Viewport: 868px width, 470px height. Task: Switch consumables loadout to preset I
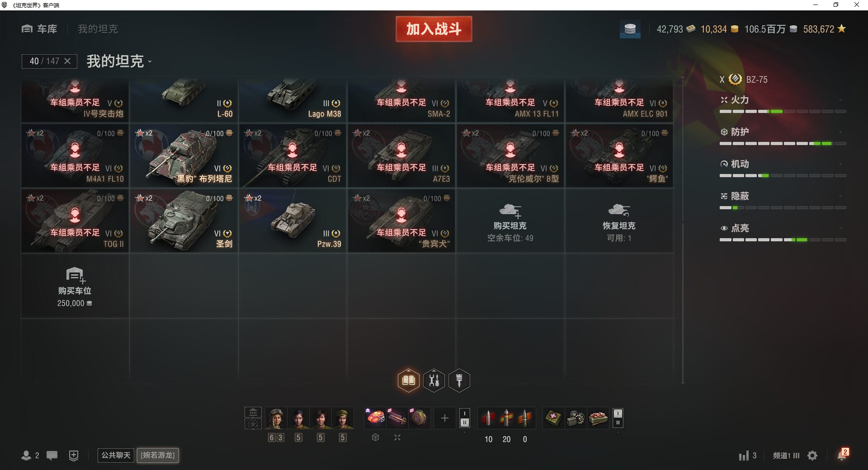(x=618, y=413)
